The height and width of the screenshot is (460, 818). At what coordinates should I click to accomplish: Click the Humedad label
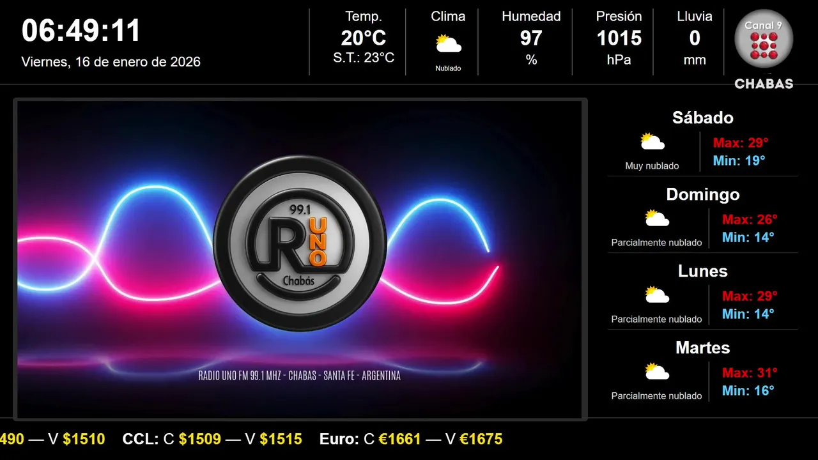tap(531, 17)
